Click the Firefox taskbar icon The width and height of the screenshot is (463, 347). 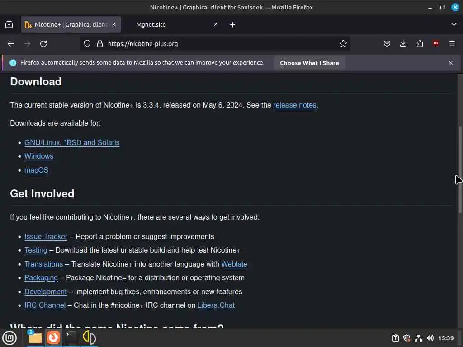(53, 338)
